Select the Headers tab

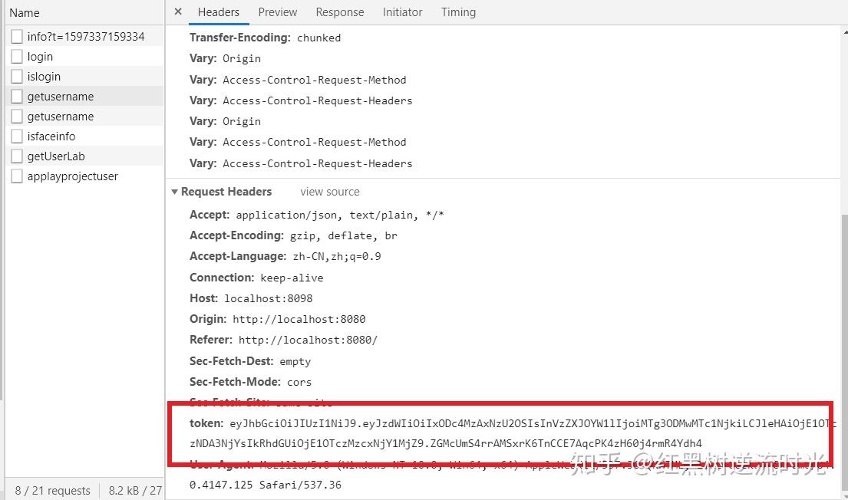(219, 12)
